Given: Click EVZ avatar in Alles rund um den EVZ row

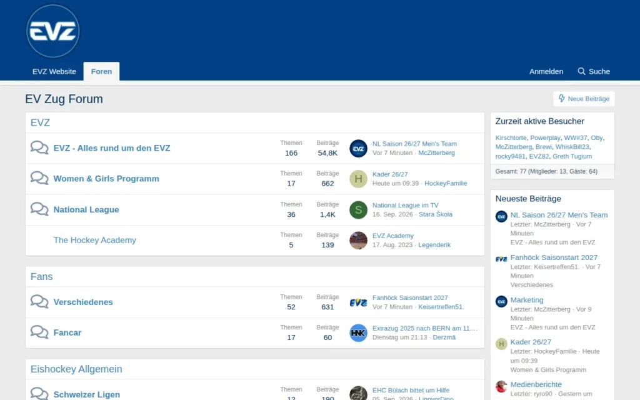Looking at the screenshot, I should [x=358, y=149].
